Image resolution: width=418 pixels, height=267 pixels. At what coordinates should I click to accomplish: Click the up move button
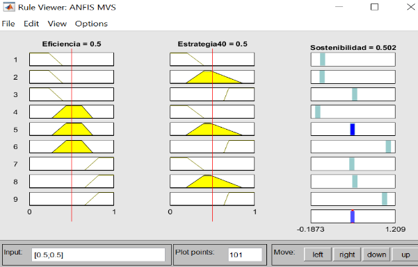(x=405, y=255)
